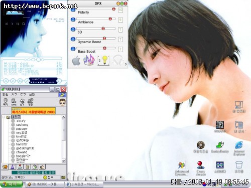Click the Fidelity slider red knob
This screenshot has width=251, height=188.
coord(114,9)
